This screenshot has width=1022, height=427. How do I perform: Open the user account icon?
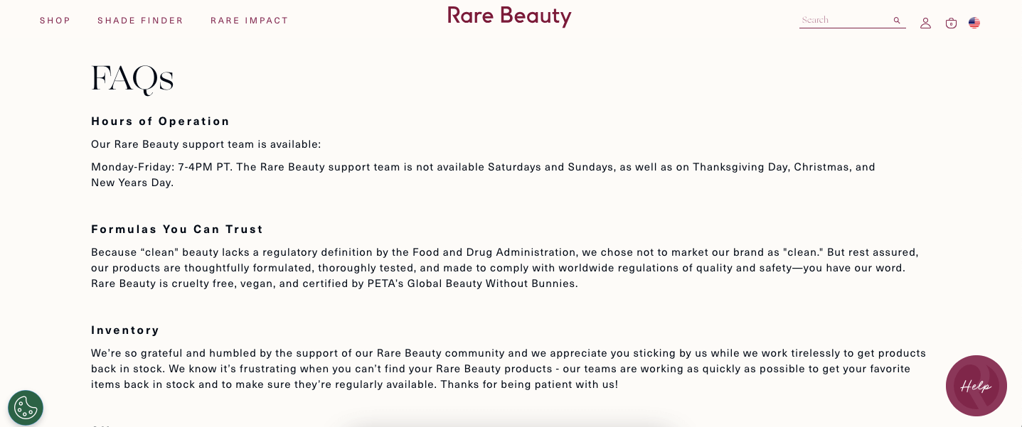tap(925, 23)
